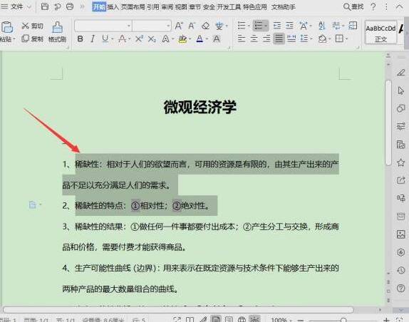The height and width of the screenshot is (322, 409).
Task: Open the 页面布局 ribbon tab
Action: pos(133,7)
